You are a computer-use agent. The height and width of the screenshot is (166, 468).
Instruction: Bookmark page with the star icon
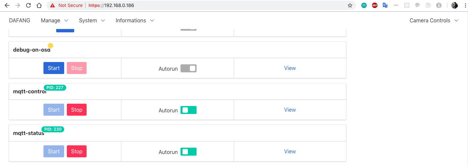click(x=350, y=5)
